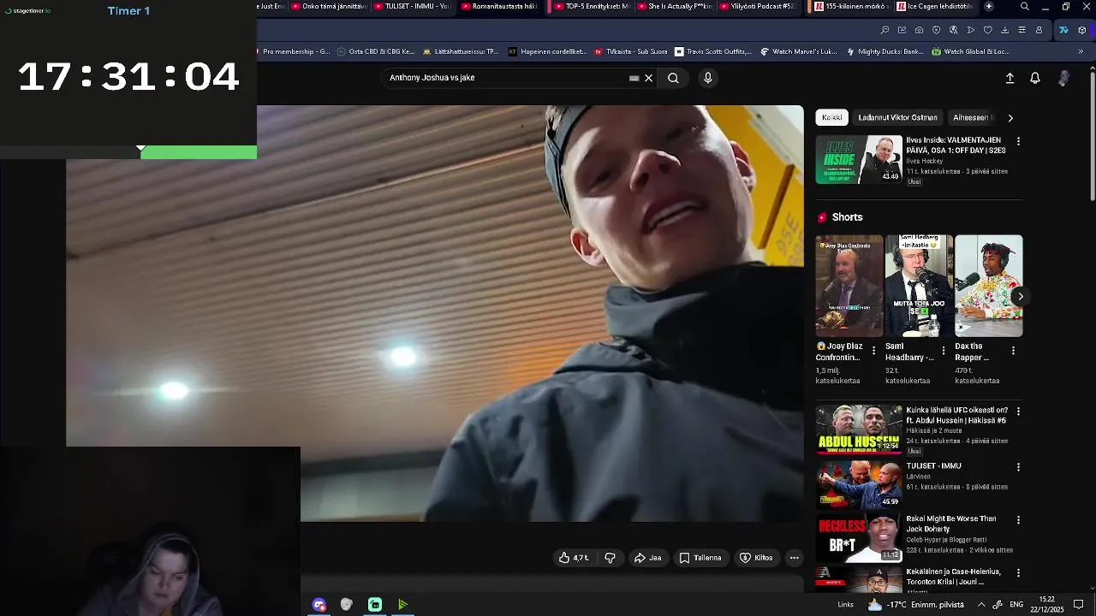Open Watch Marvel's Luk bookmark

(x=799, y=51)
